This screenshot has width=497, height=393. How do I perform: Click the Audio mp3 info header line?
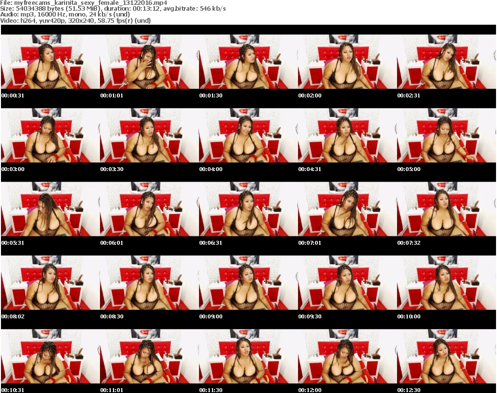65,15
